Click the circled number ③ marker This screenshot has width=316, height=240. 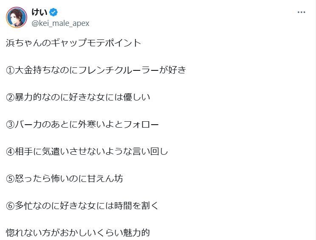click(10, 125)
